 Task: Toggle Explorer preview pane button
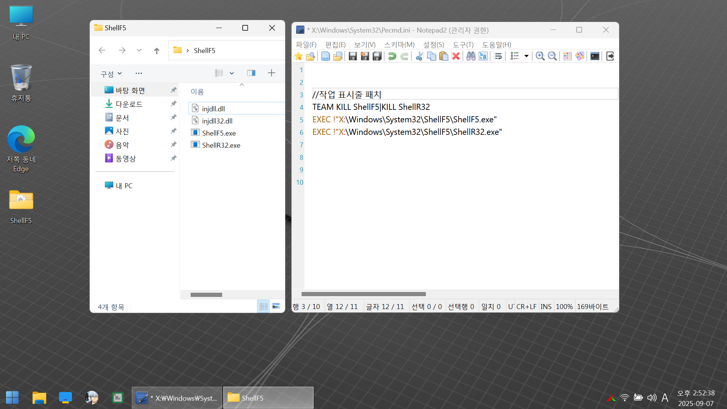(251, 73)
